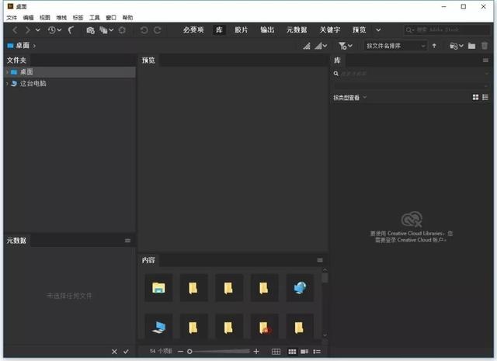Image resolution: width=497 pixels, height=361 pixels.
Task: Select the 预览 panel tab
Action: [148, 61]
